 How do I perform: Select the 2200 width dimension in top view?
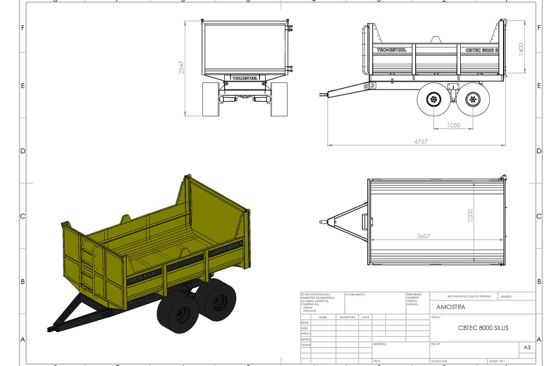(x=471, y=215)
